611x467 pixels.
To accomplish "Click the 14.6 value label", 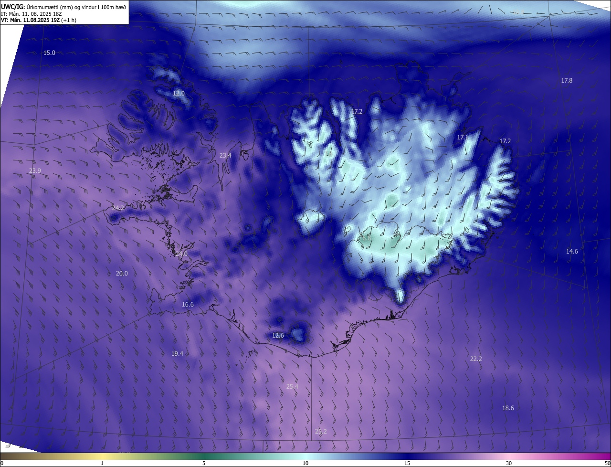I will click(572, 251).
